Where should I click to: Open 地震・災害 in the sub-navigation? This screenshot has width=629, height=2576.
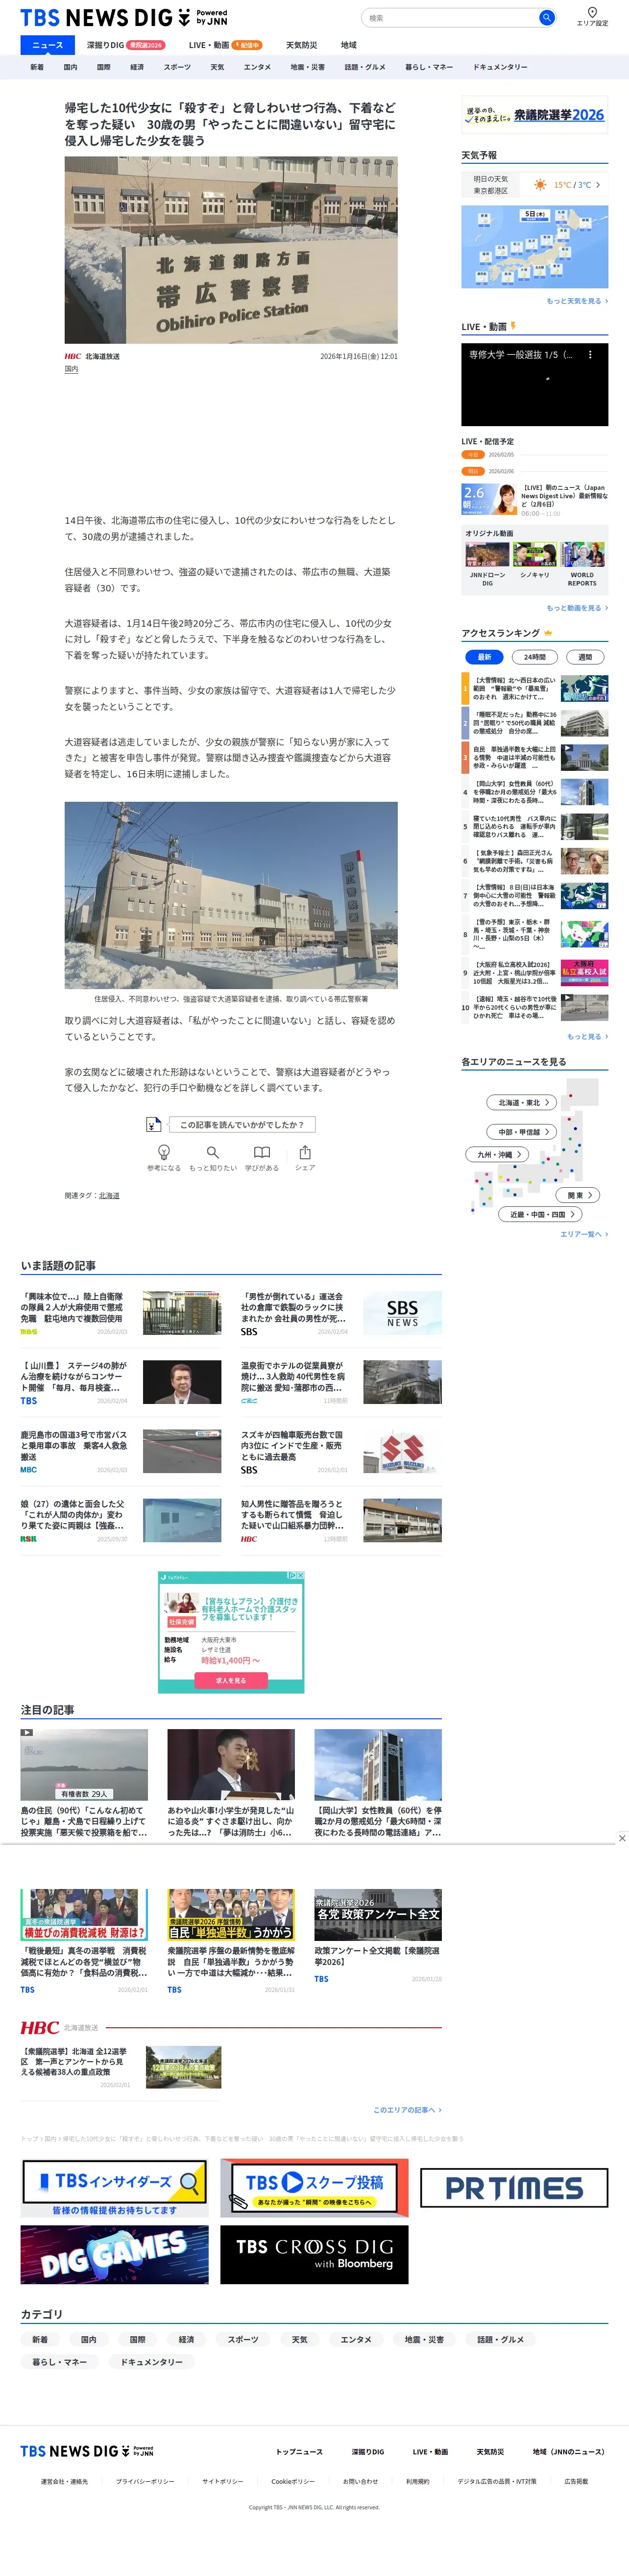(308, 67)
